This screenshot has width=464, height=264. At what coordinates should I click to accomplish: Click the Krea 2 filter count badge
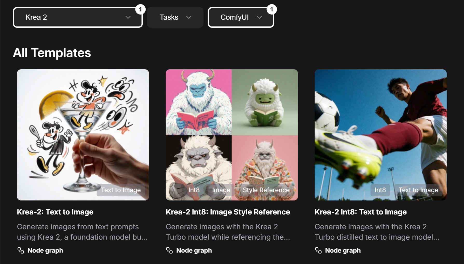point(140,10)
